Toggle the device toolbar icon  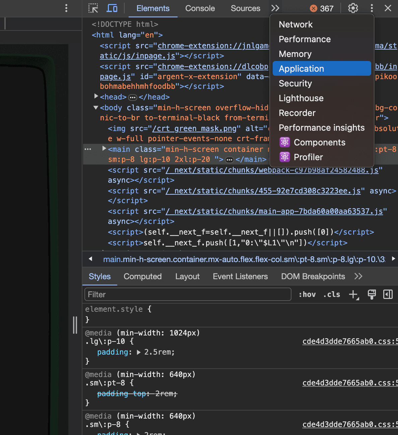pyautogui.click(x=112, y=8)
